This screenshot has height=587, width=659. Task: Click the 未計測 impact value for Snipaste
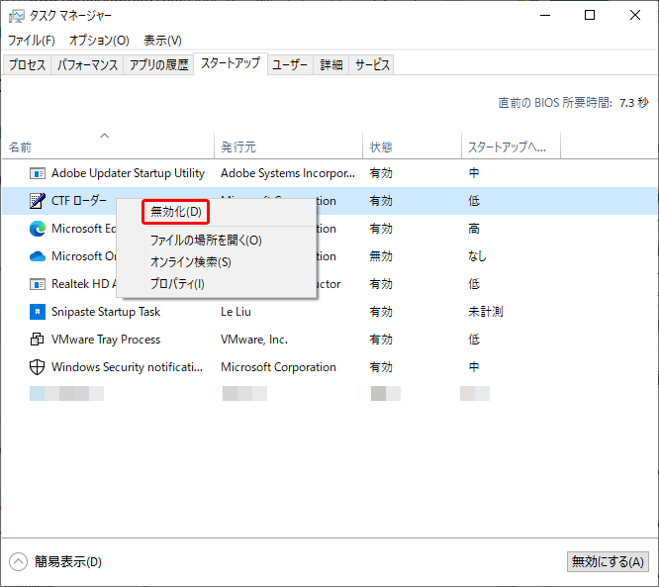point(486,312)
